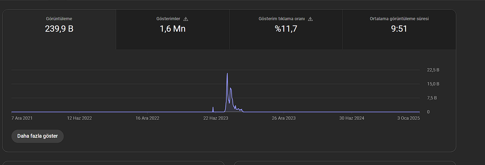Click the 15,0 B axis value
Screen dimensions: 485x165
click(433, 84)
